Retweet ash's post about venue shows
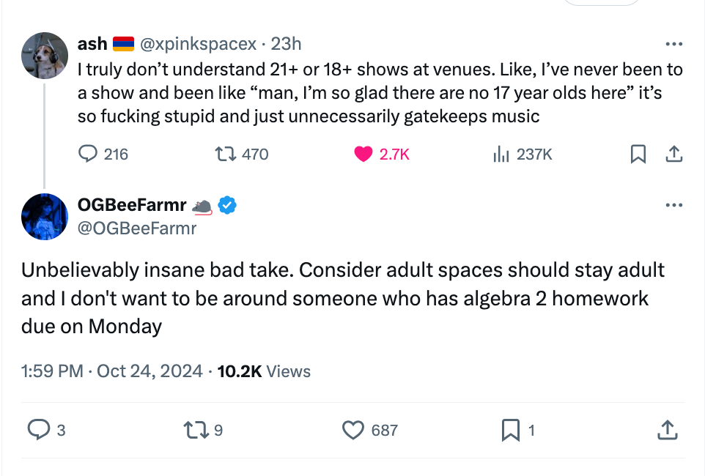The height and width of the screenshot is (476, 705). (223, 154)
